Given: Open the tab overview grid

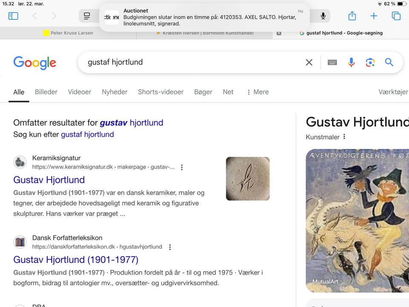Looking at the screenshot, I should [396, 16].
